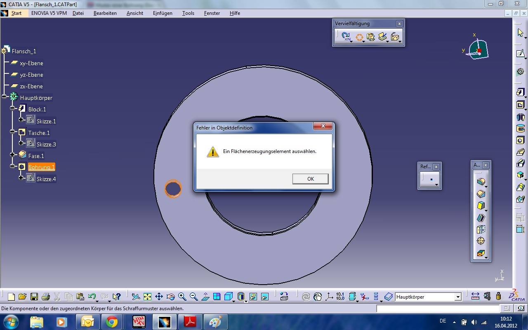This screenshot has width=528, height=330.
Task: Click the Sketcher icon
Action: point(521,53)
